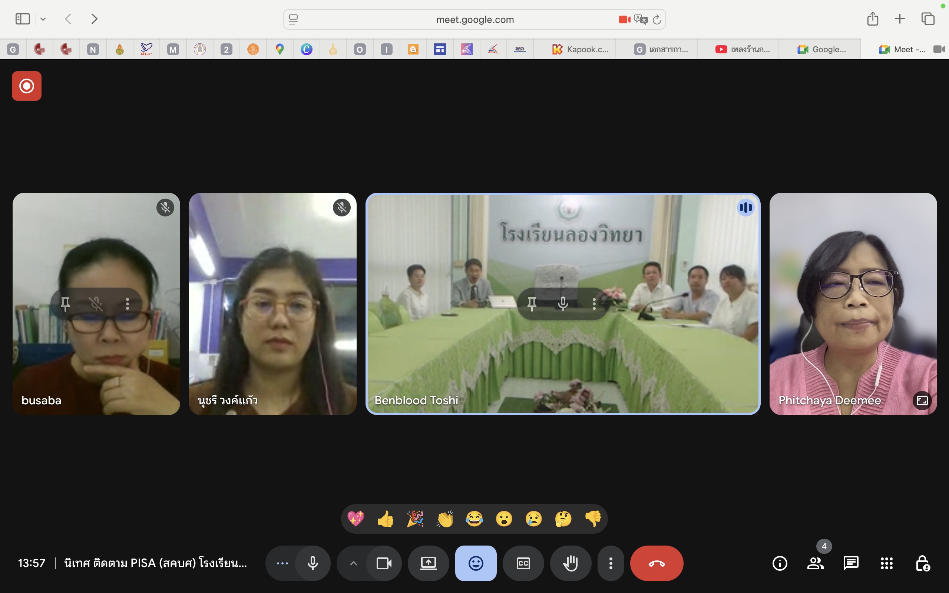
Task: Open chat with everyone panel
Action: click(x=851, y=563)
